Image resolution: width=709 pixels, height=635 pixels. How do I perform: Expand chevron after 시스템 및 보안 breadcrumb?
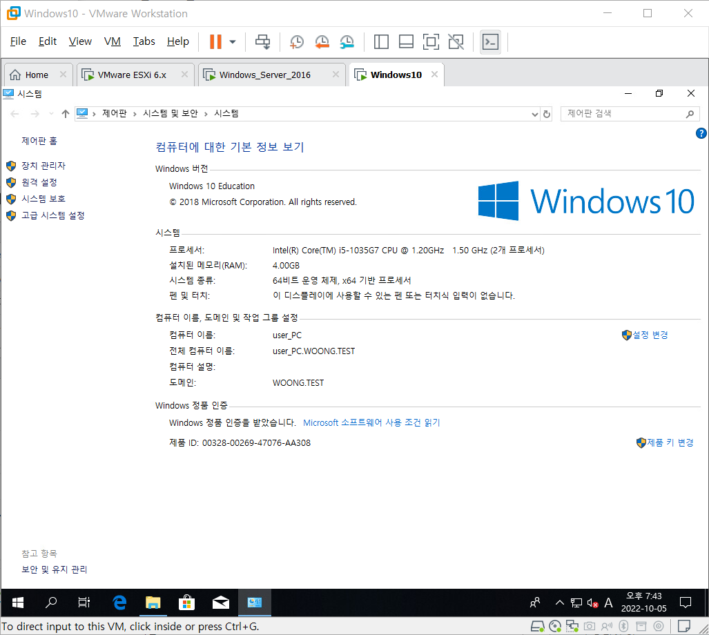click(206, 114)
